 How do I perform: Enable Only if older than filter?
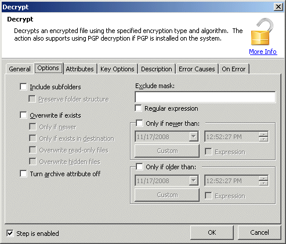click(139, 166)
